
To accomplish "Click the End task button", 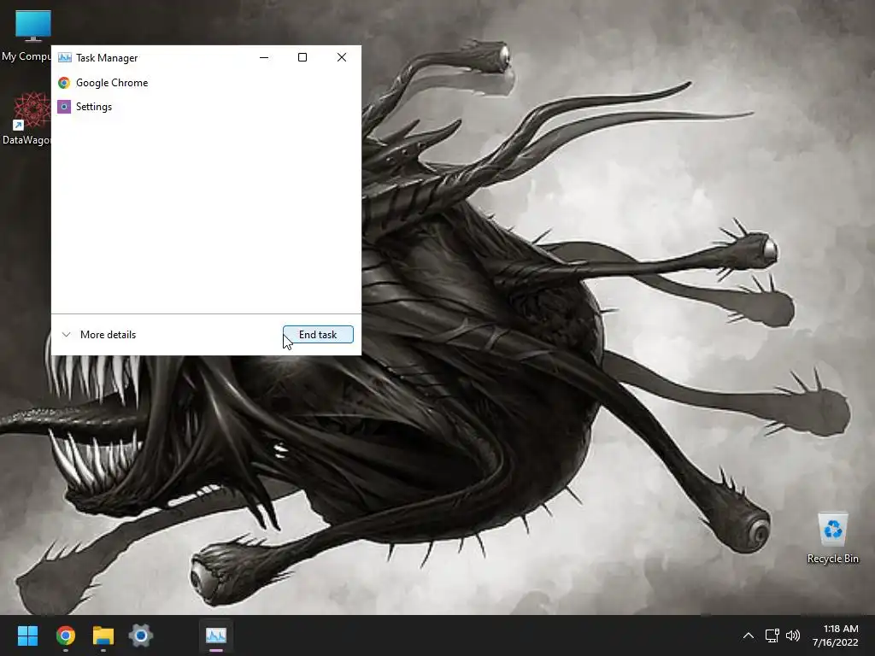I will coord(318,335).
